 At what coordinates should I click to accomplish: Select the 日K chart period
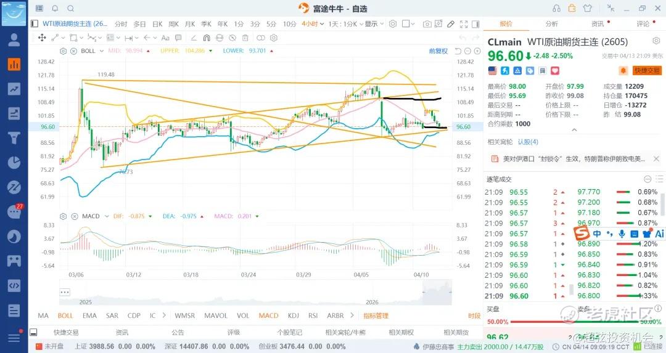(157, 24)
